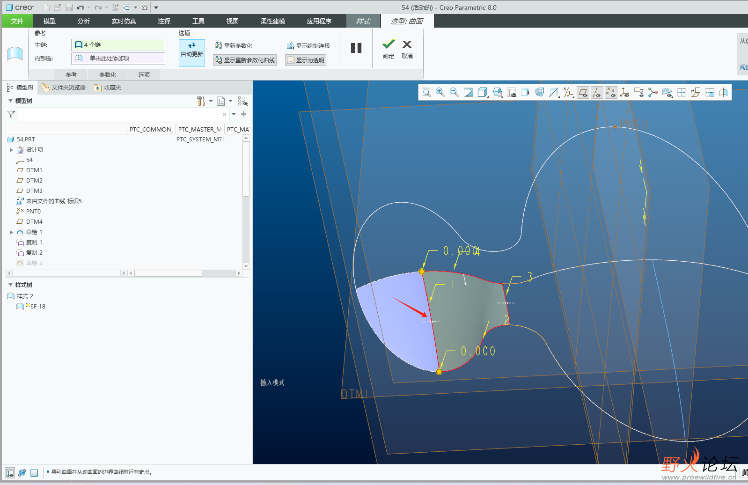Toggle 自动更新 auto update
Viewport: 748px width, 485px height.
point(192,52)
